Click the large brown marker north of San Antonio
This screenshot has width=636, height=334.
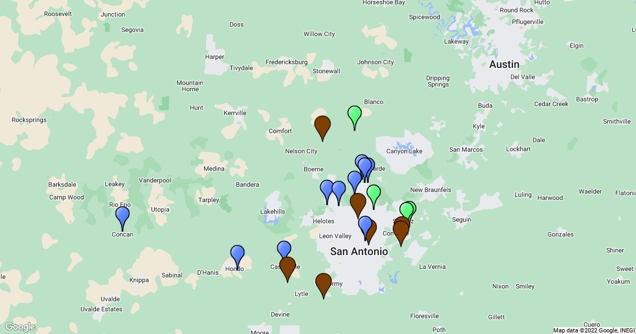tap(358, 203)
